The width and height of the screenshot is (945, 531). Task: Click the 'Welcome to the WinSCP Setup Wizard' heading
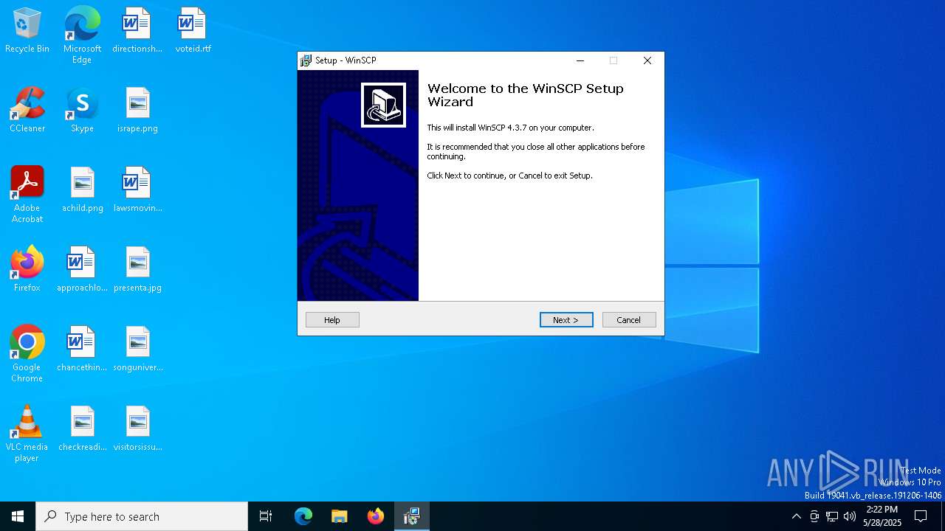526,95
